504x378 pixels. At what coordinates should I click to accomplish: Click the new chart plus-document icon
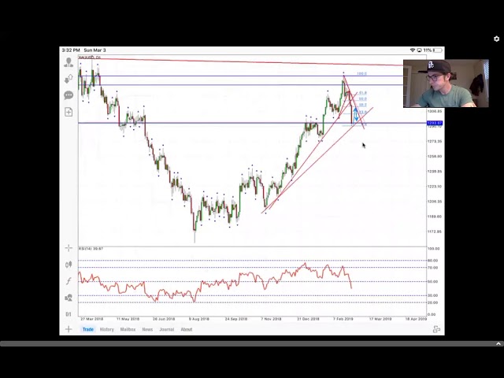(x=69, y=112)
